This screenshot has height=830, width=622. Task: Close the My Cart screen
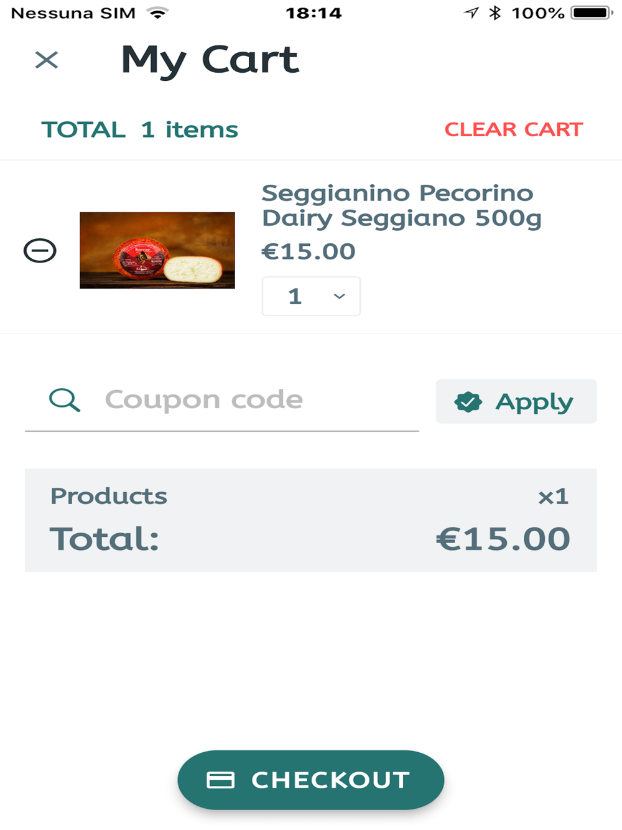point(47,60)
